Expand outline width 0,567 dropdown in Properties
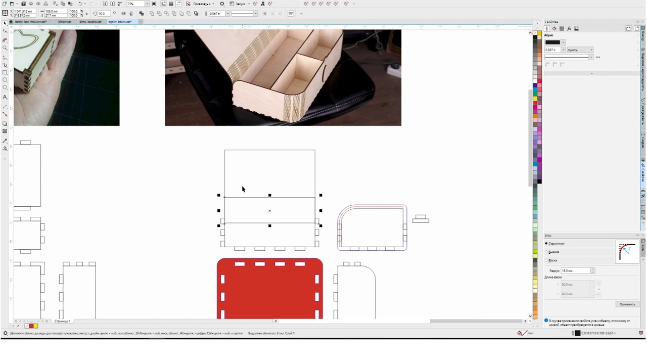 (x=563, y=50)
